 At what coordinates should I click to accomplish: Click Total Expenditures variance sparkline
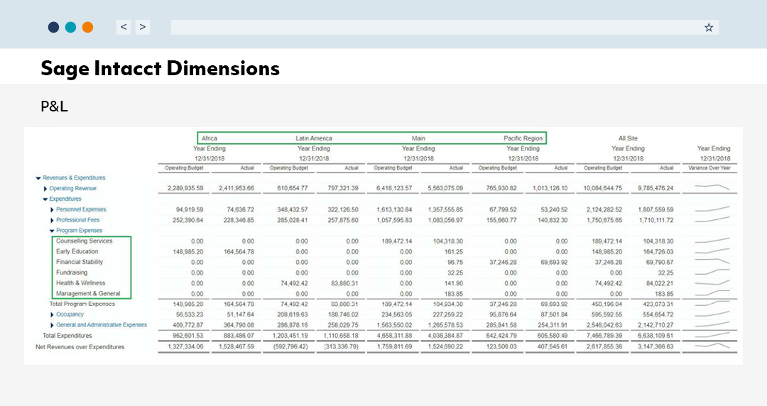point(712,335)
